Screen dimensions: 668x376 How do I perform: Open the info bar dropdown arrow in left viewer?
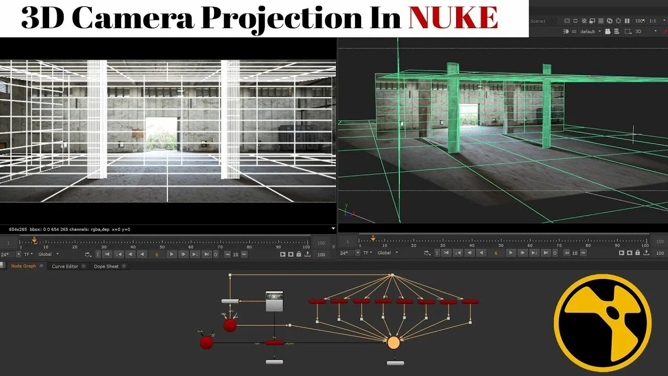pyautogui.click(x=333, y=229)
